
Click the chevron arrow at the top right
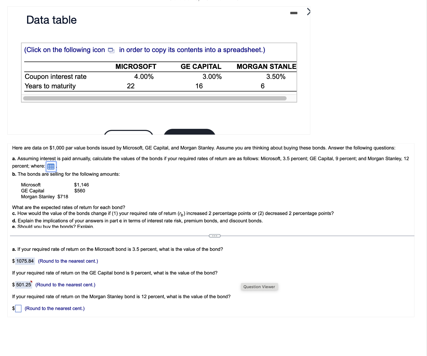(309, 12)
